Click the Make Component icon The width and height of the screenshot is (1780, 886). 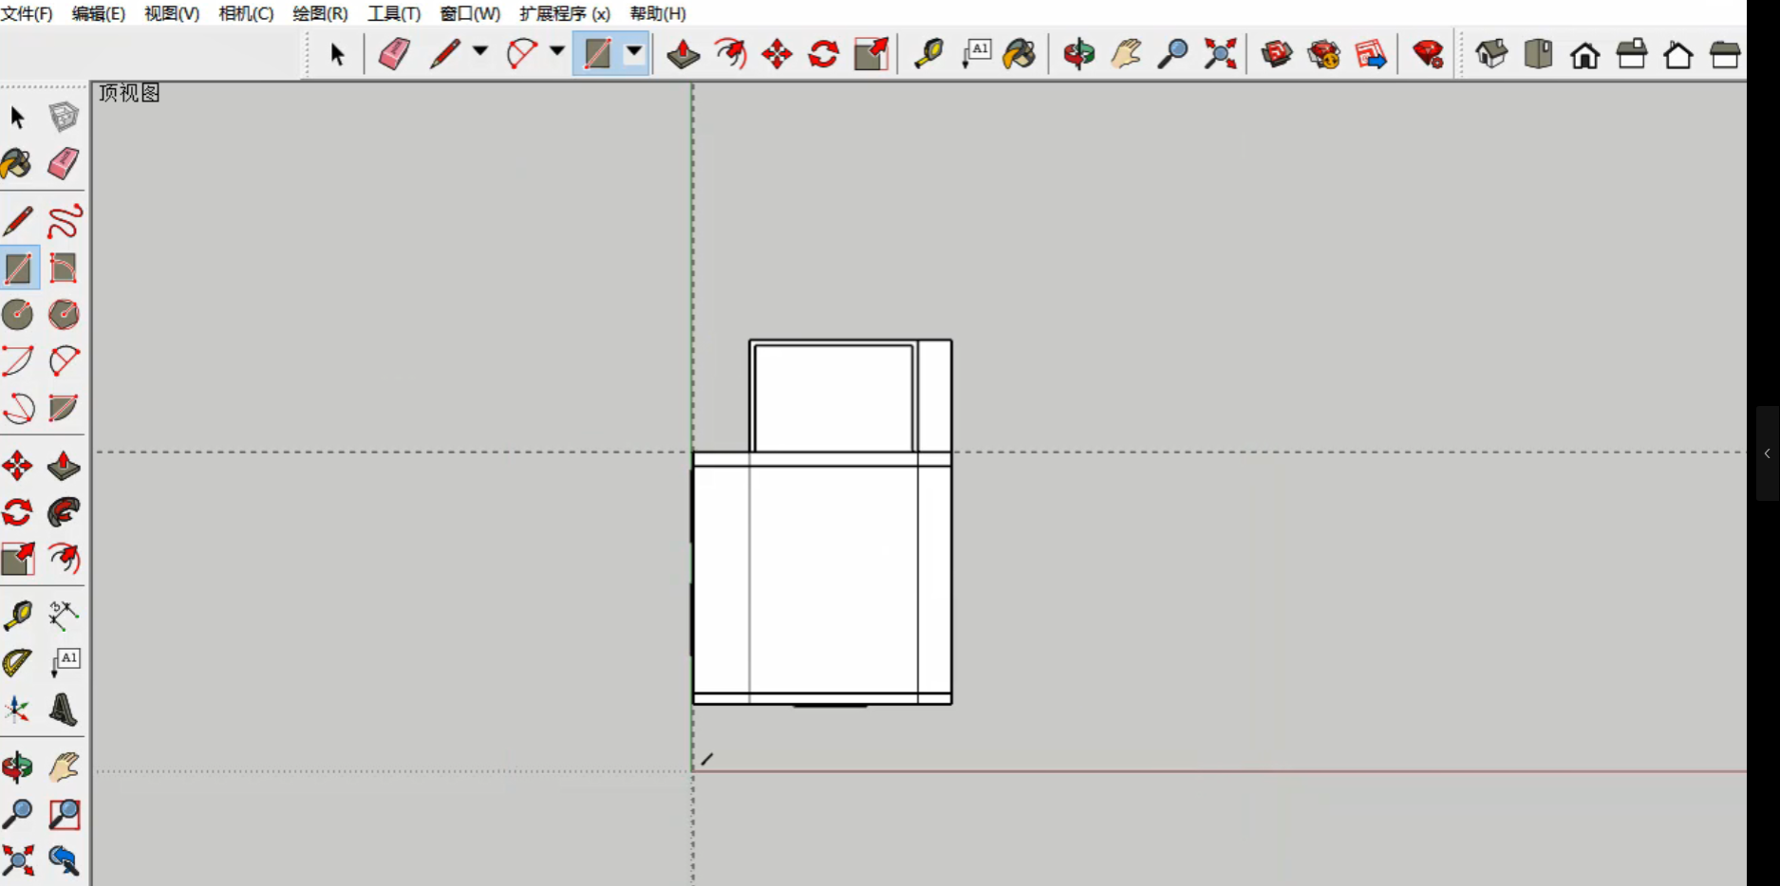coord(64,118)
